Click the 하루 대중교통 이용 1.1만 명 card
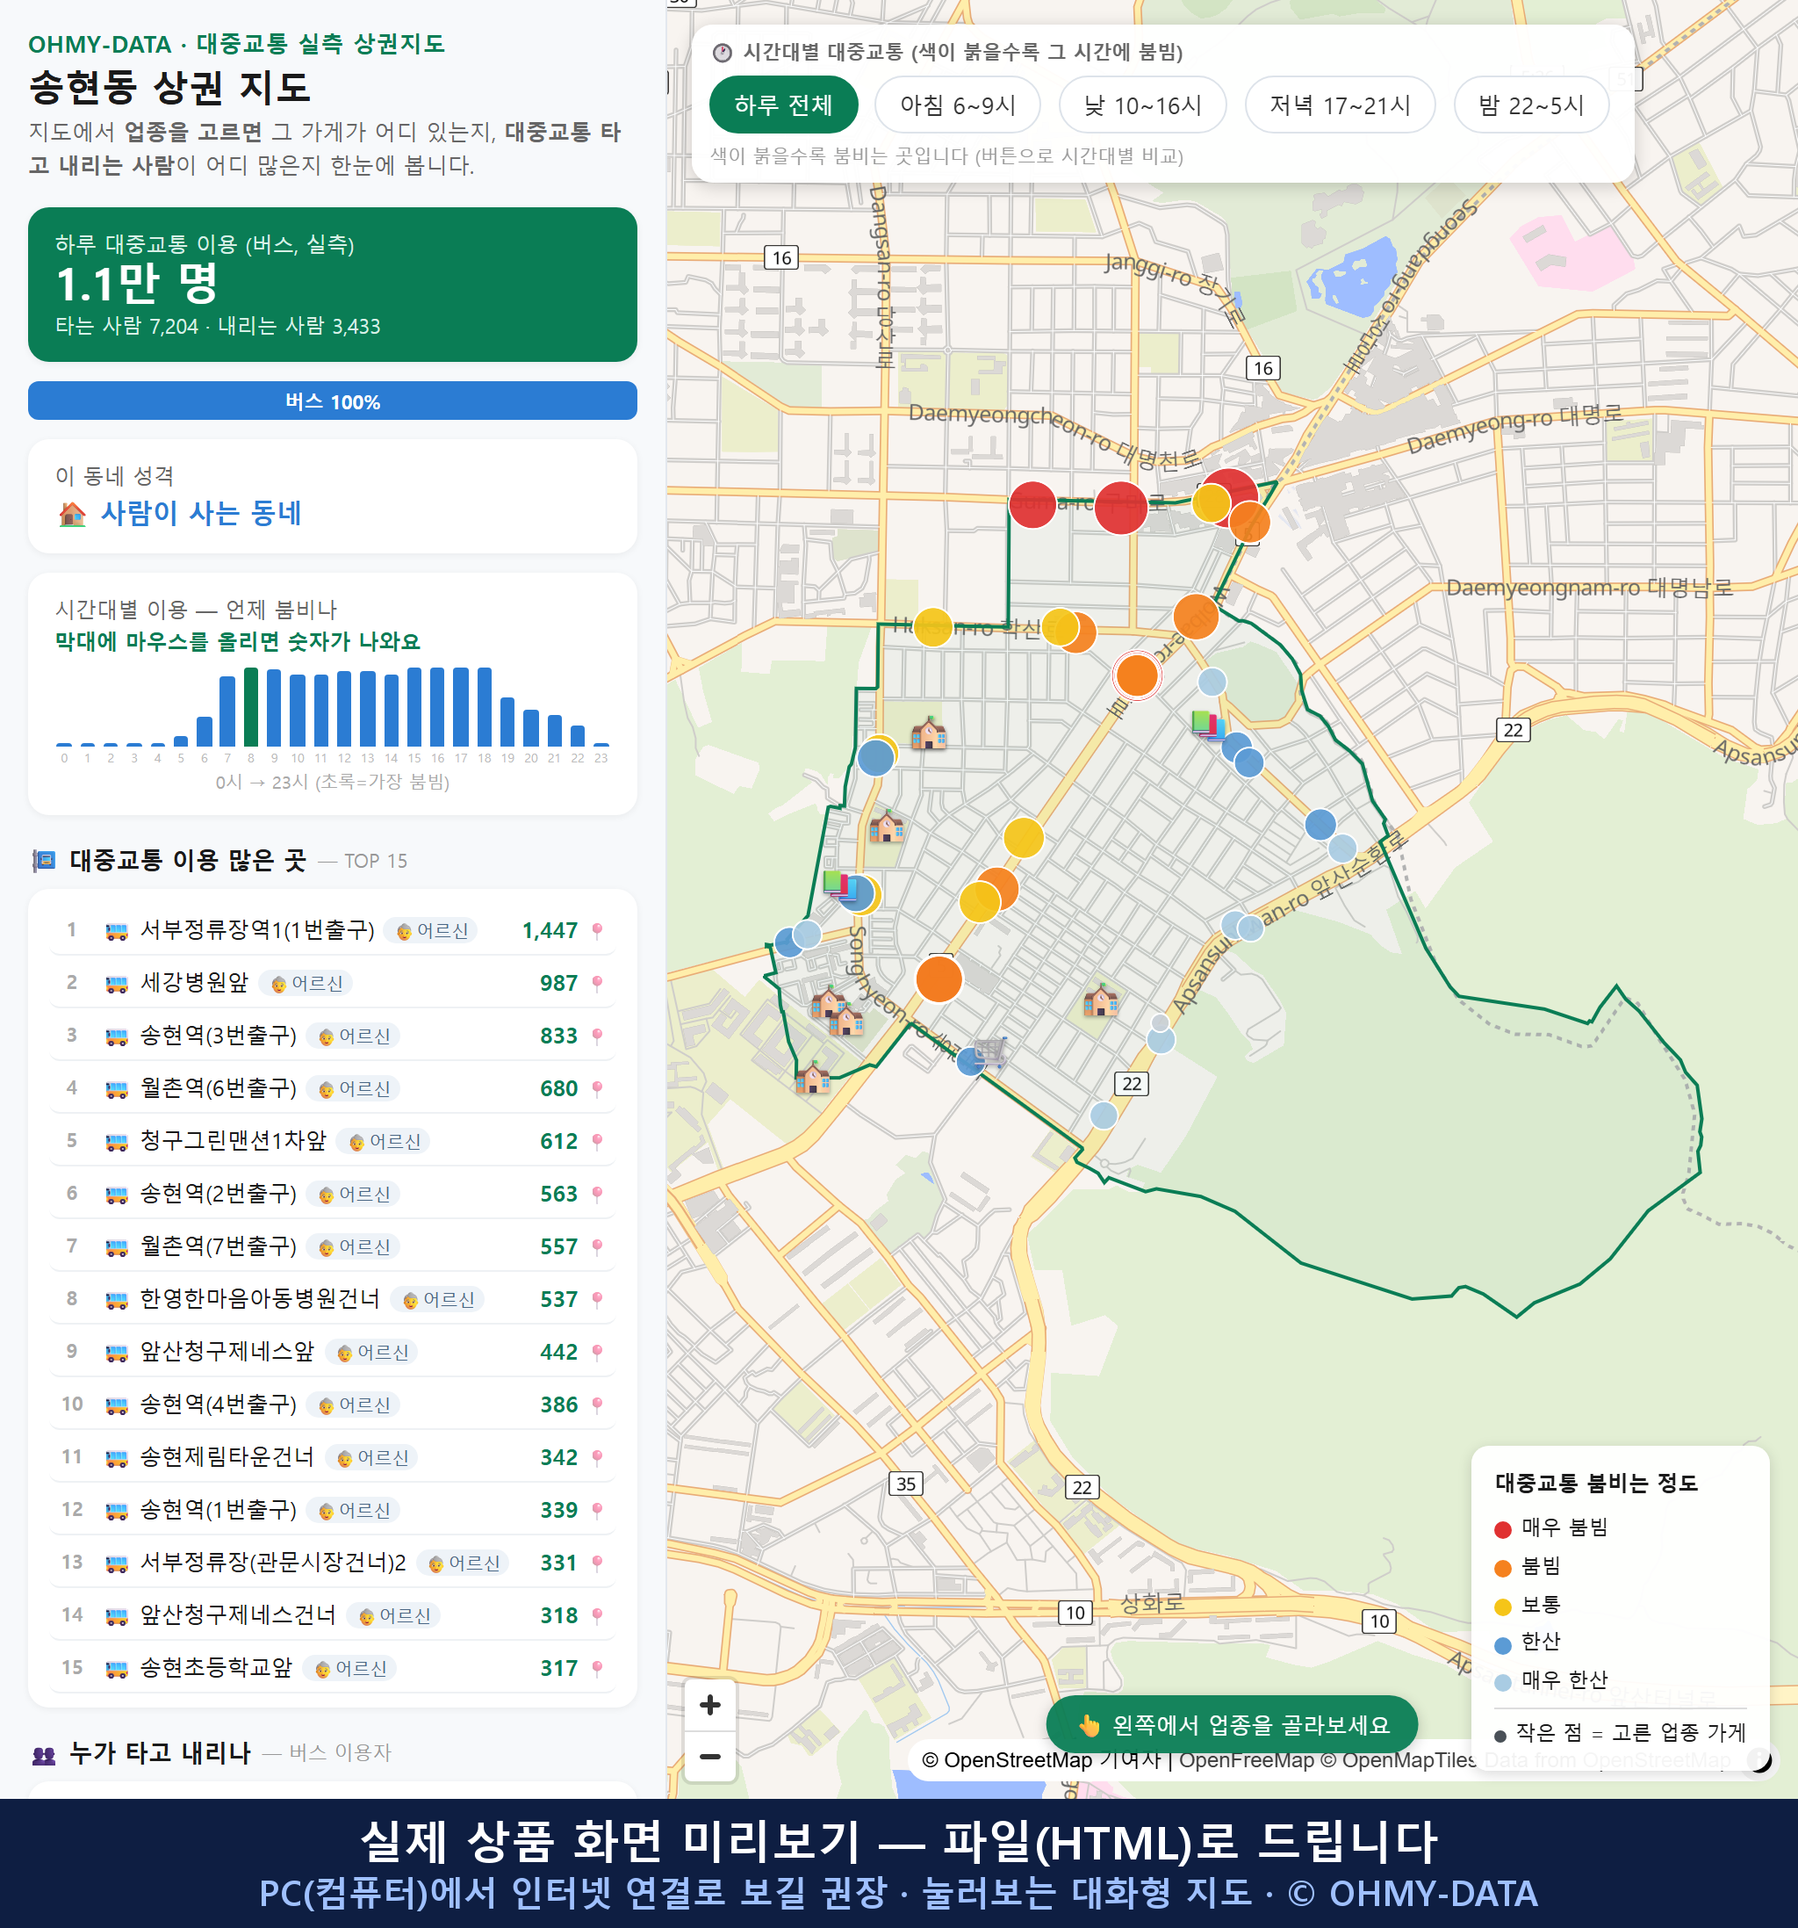Viewport: 1798px width, 1928px height. point(333,285)
